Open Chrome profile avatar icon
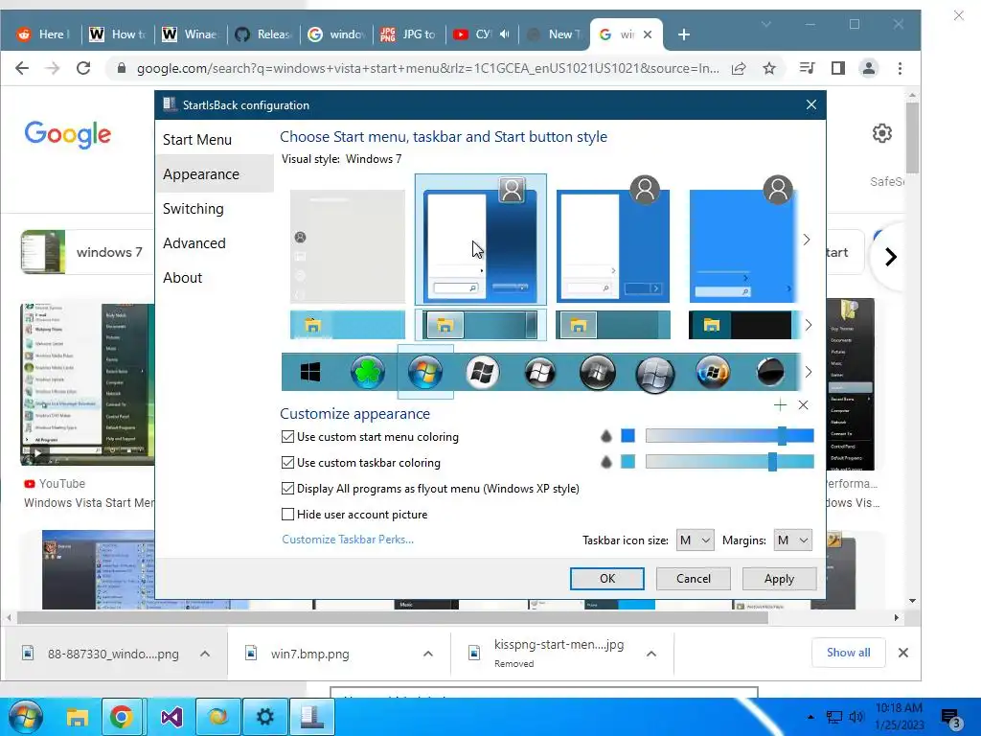 coord(868,68)
